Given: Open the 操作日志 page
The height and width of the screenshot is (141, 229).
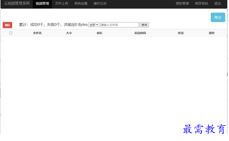Looking at the screenshot, I should 100,3.
